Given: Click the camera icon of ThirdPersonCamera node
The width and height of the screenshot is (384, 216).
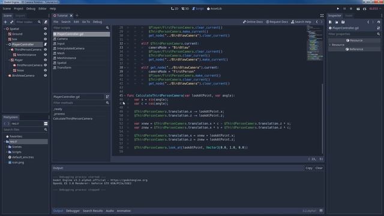Looking at the screenshot, I should (12, 49).
